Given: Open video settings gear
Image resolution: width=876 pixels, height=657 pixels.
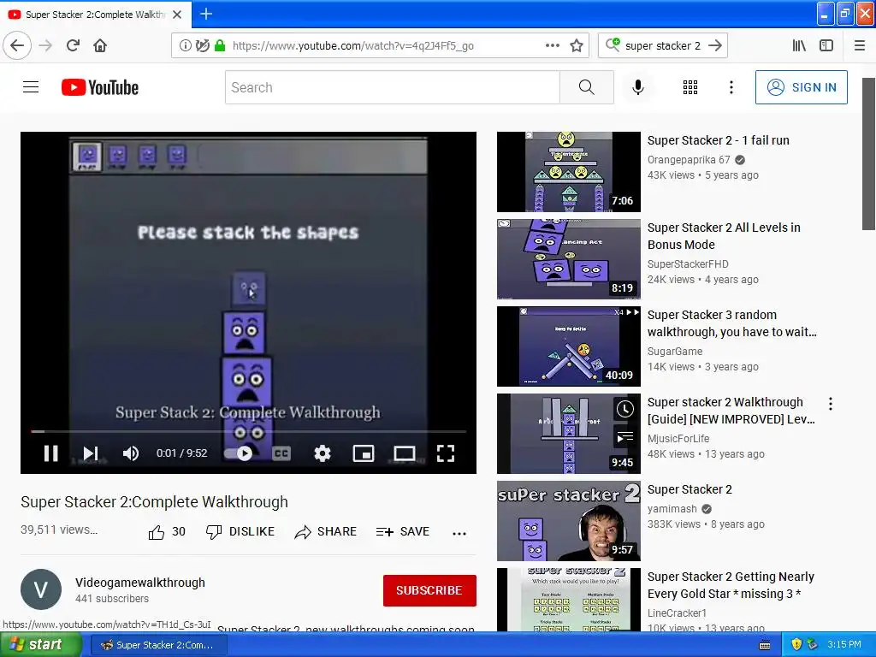Looking at the screenshot, I should point(323,453).
